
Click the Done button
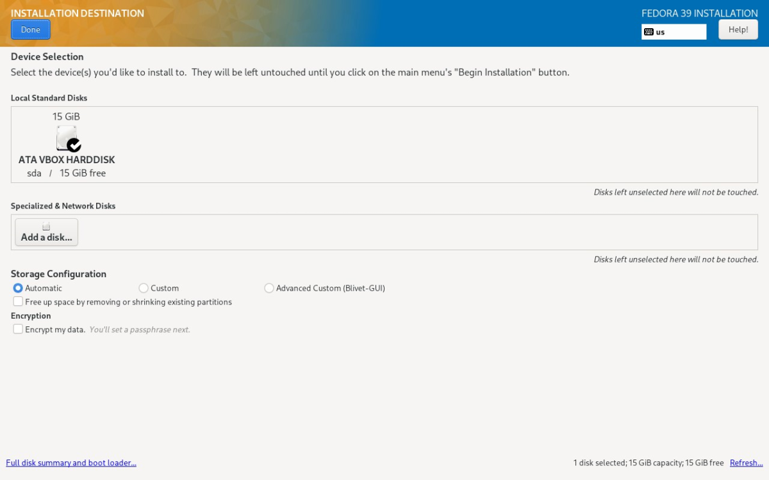(x=30, y=29)
